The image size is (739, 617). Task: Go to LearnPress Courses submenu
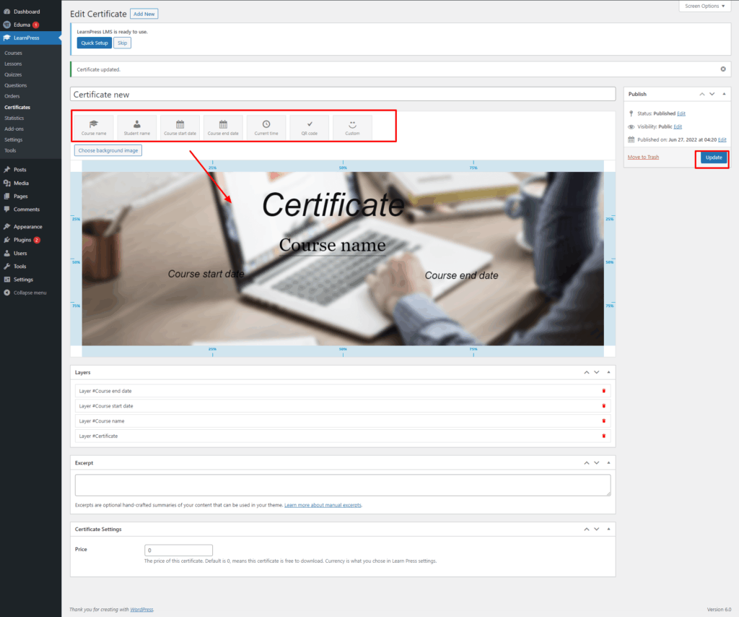13,53
